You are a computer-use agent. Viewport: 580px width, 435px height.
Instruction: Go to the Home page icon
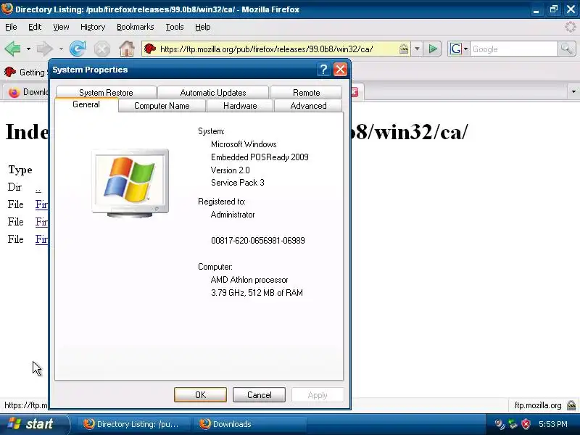126,49
